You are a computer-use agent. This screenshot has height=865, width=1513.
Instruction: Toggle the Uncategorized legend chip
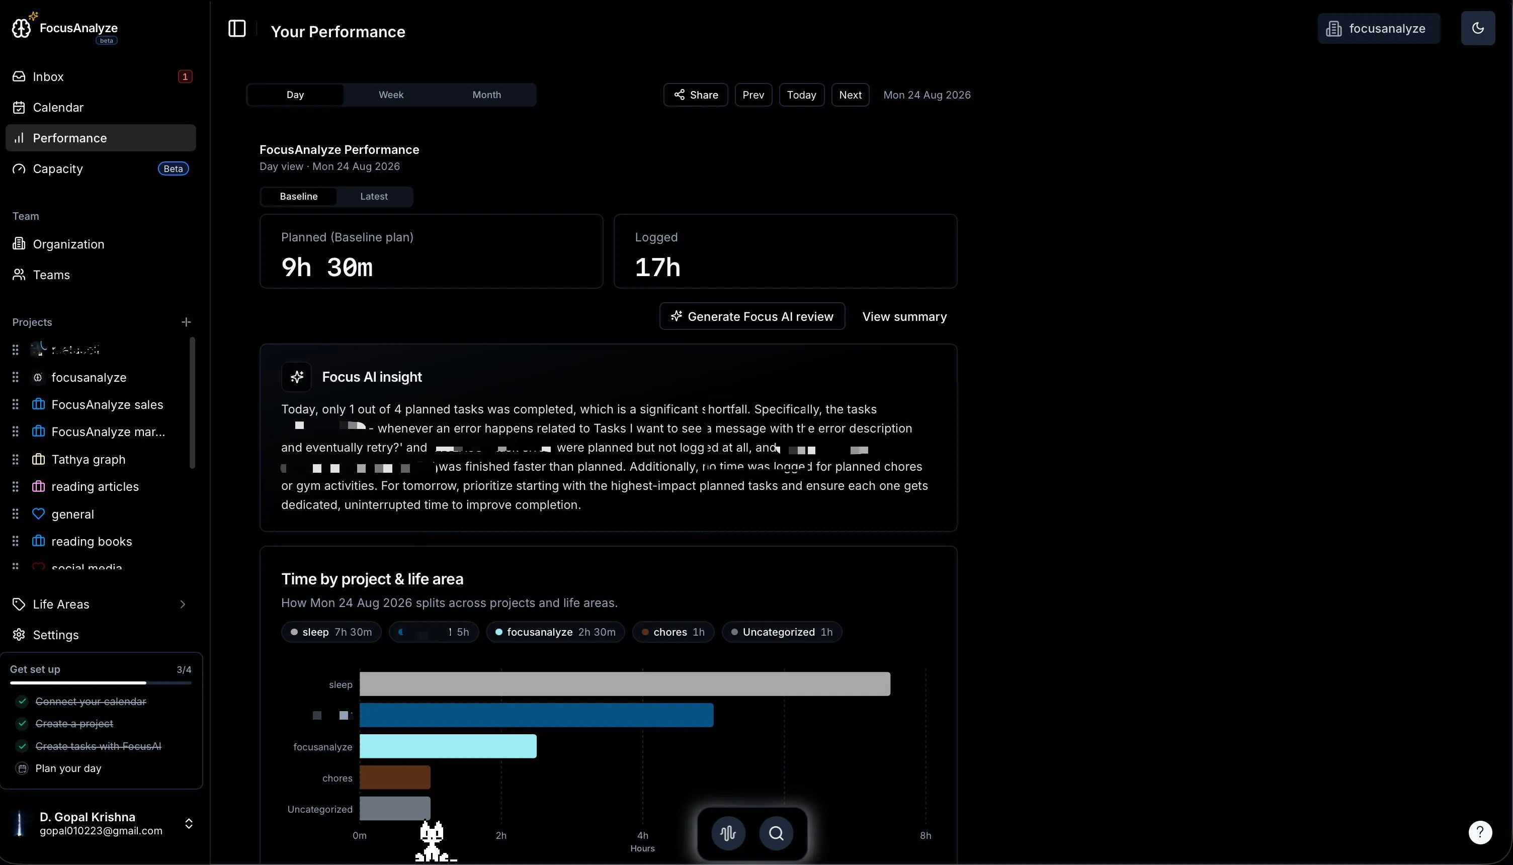point(782,632)
